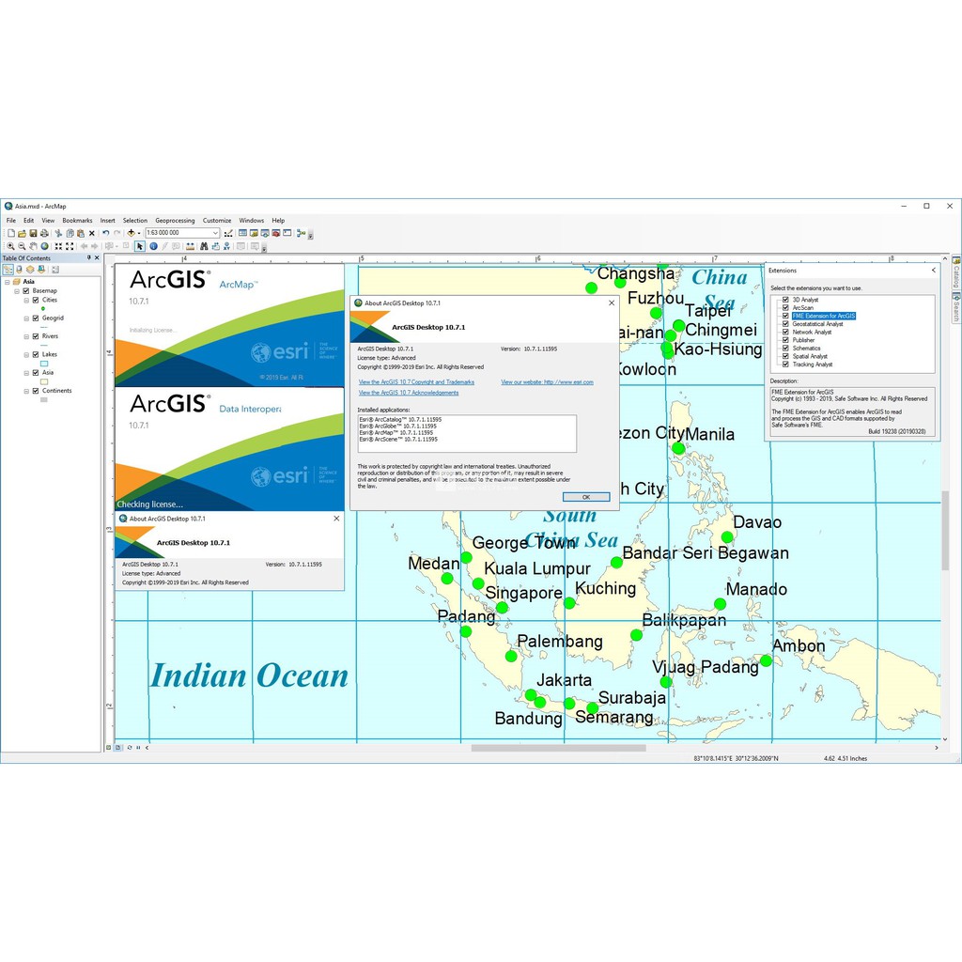Toggle the Lakes layer checkbox
This screenshot has width=962, height=962.
tap(36, 354)
